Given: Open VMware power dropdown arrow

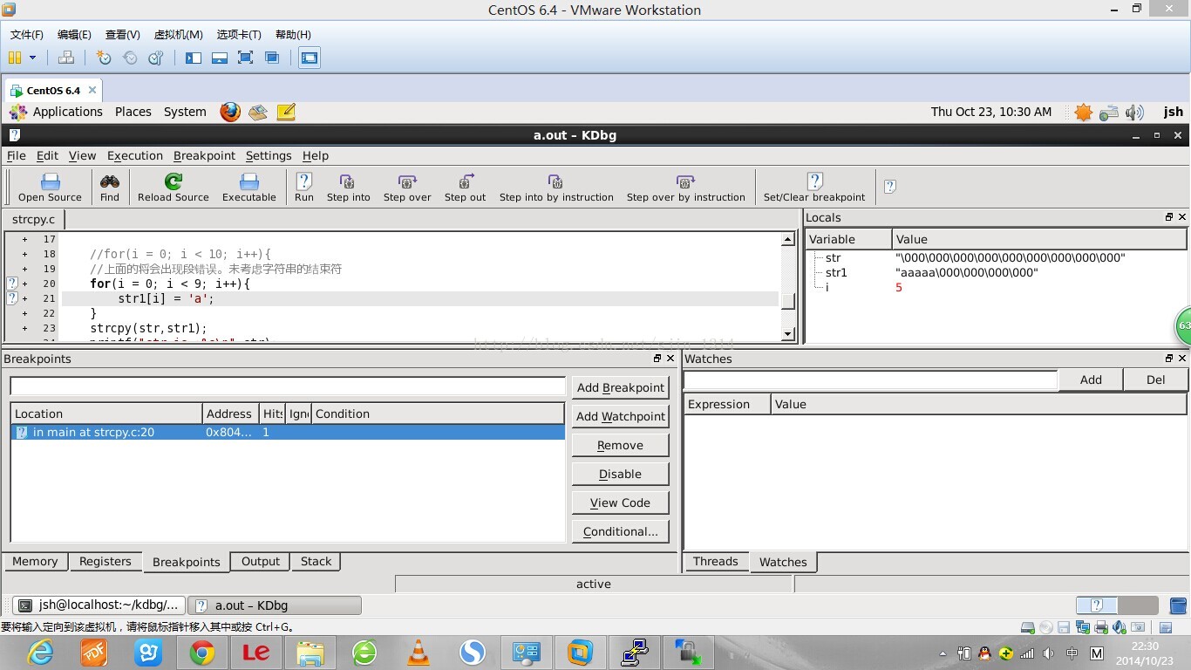Looking at the screenshot, I should pyautogui.click(x=32, y=58).
